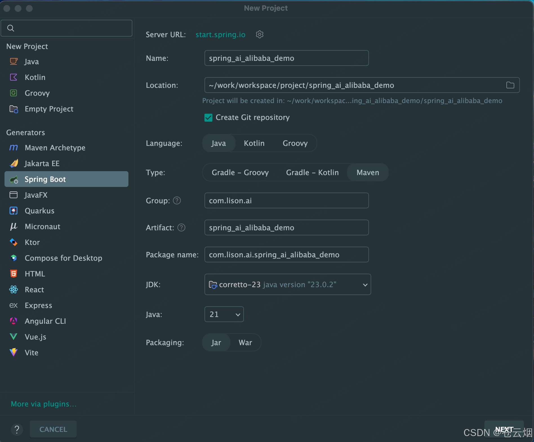Click the Next button
This screenshot has width=534, height=442.
(504, 429)
